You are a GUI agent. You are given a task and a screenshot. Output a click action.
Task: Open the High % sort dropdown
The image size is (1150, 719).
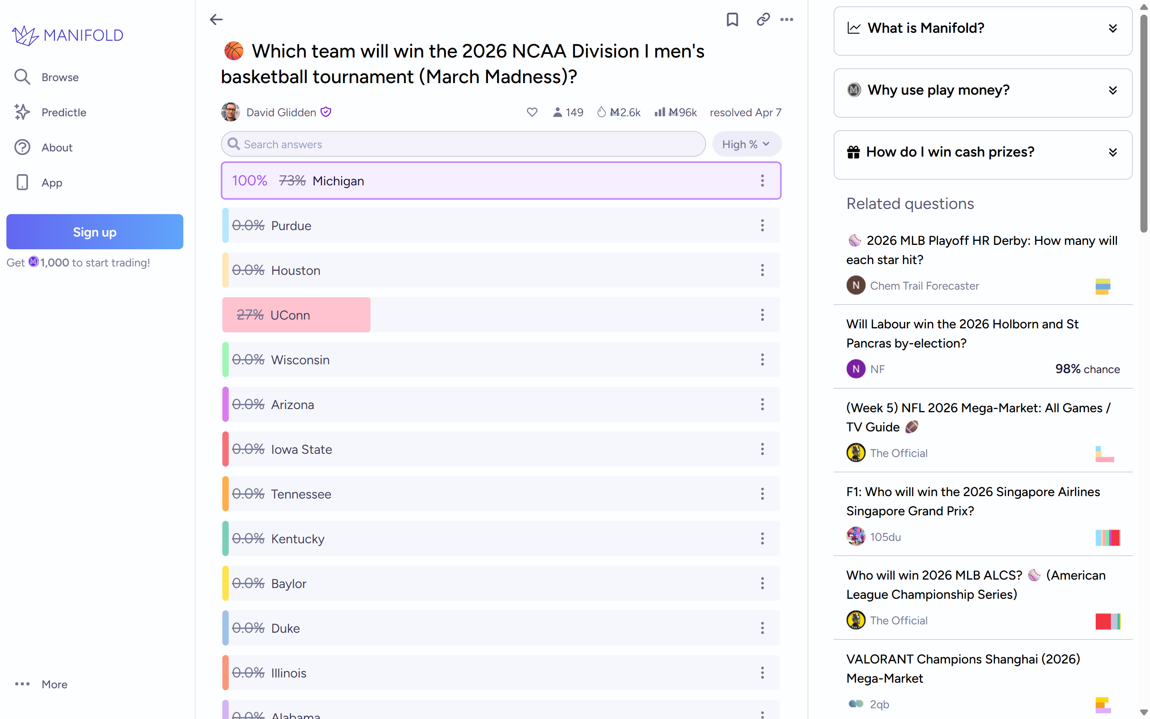tap(746, 144)
